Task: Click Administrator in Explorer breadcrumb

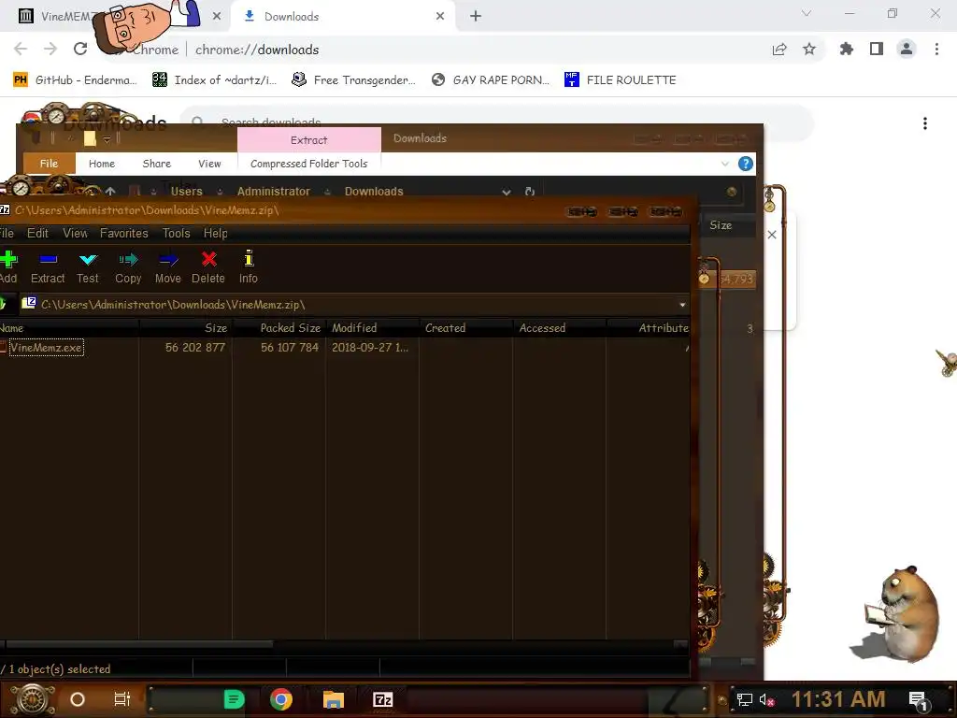Action: (274, 192)
